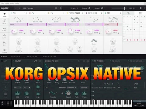Open first Off dropdown in filter section
The image size is (146, 109).
17,88
